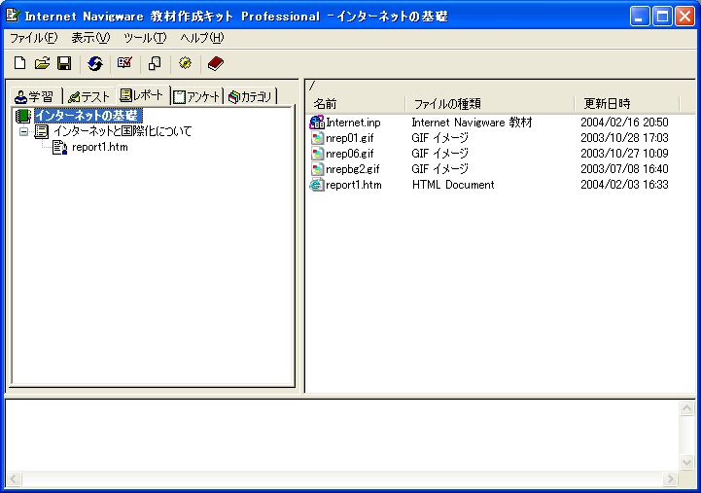Click the Save floppy disk icon
Viewport: 701px width, 493px height.
(64, 63)
